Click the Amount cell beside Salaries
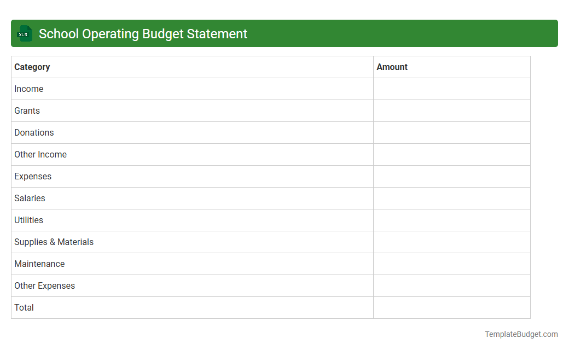Screen dimensions: 569x350 (451, 198)
